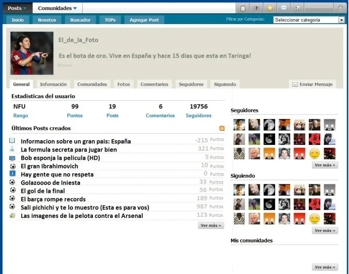Open post El barça rompe records
349x274 pixels.
[x=53, y=199]
